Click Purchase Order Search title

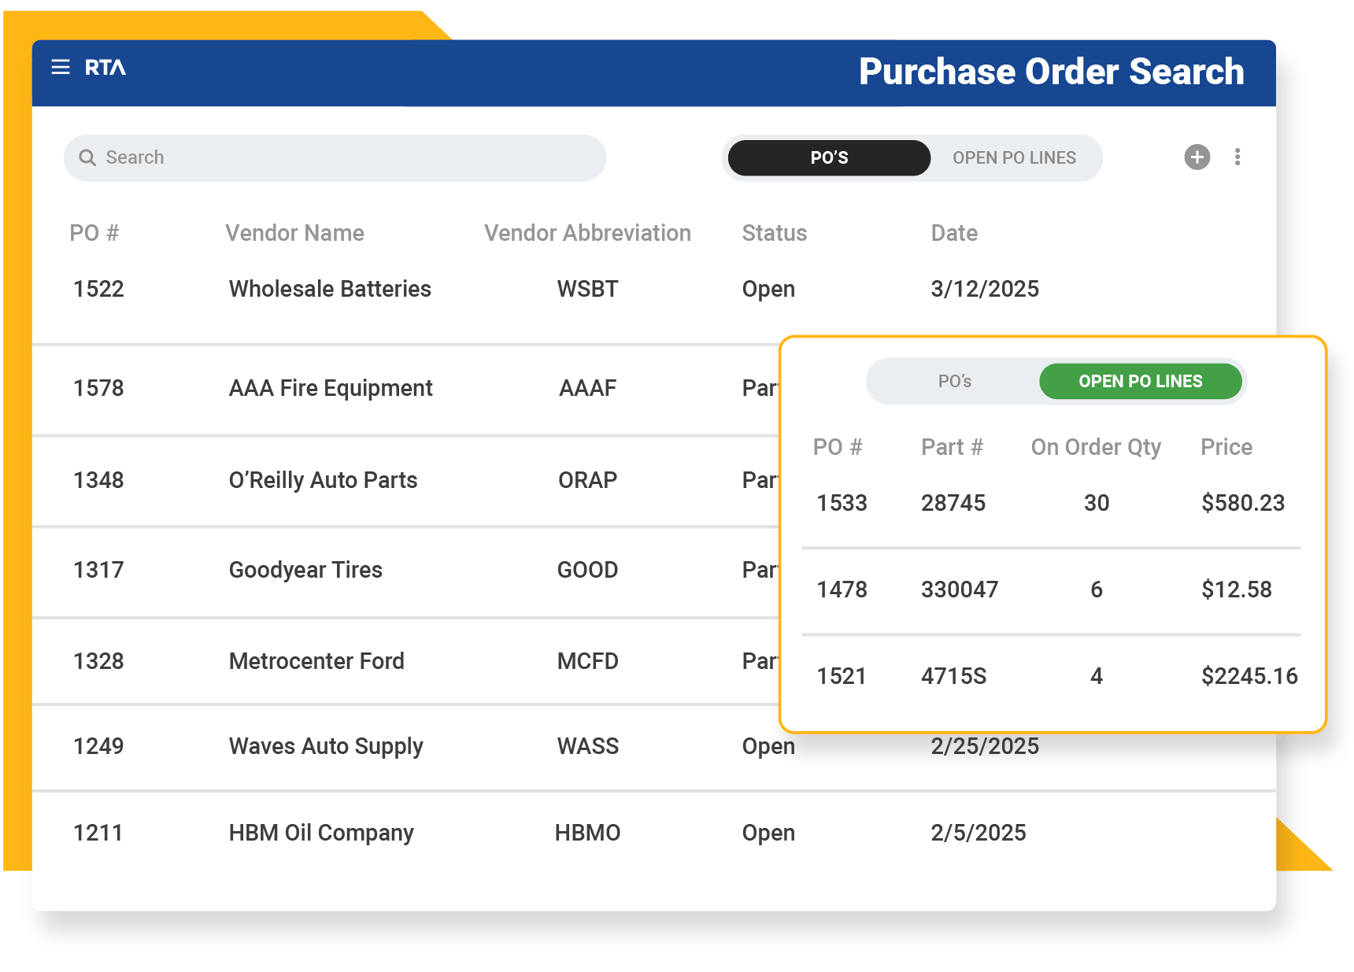[x=1051, y=72]
